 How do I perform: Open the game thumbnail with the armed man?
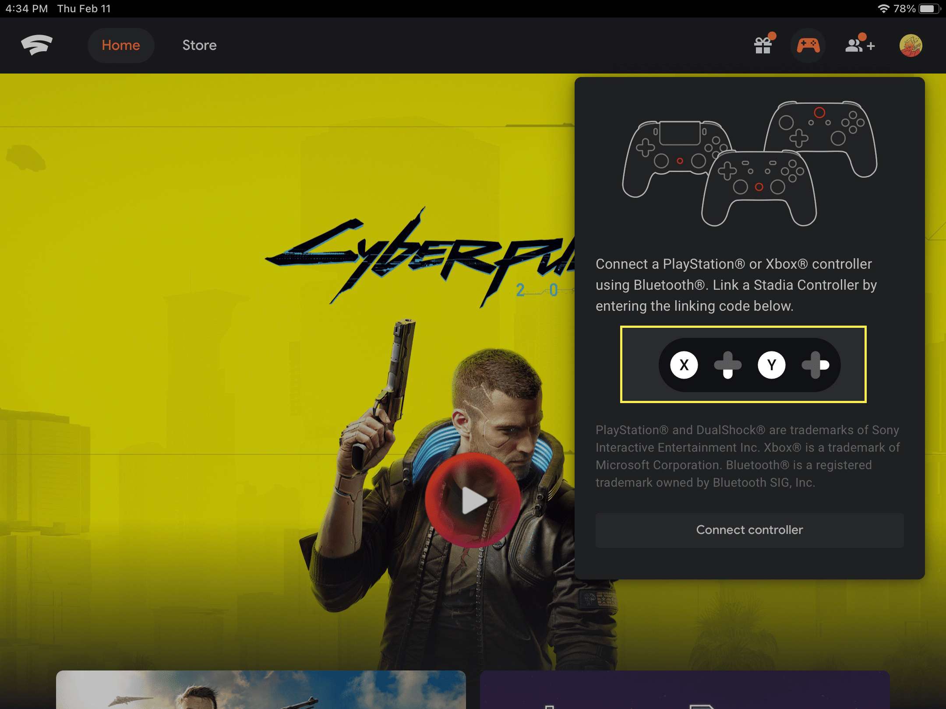(261, 689)
